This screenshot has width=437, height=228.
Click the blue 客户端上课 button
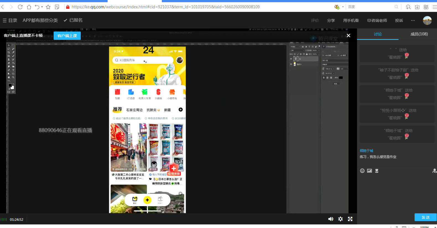pos(67,36)
